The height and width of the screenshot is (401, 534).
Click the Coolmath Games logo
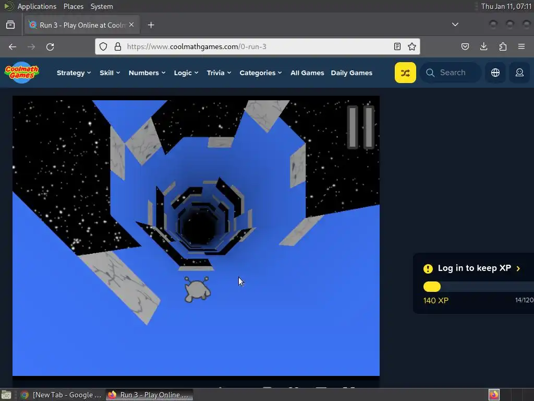point(22,72)
